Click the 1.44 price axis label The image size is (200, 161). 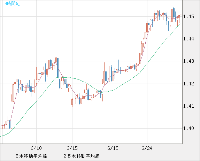pos(189,39)
